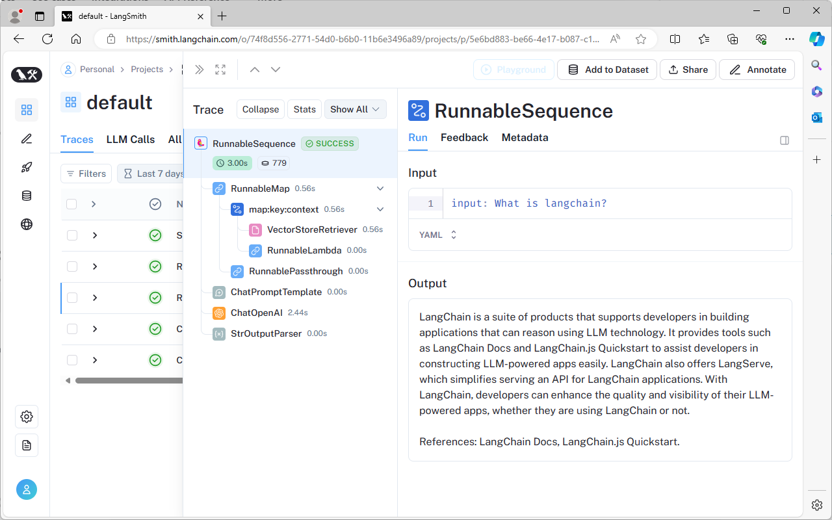The image size is (832, 520).
Task: Open the Personal breadcrumb link
Action: click(97, 70)
